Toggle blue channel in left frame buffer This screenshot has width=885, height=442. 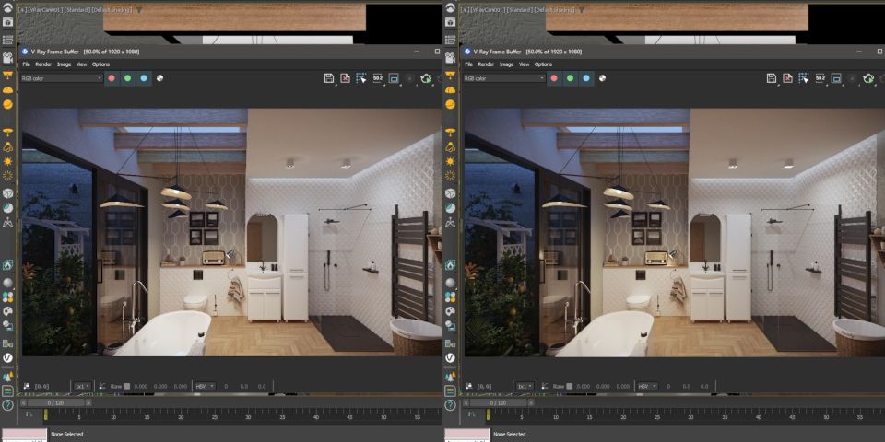[x=143, y=78]
